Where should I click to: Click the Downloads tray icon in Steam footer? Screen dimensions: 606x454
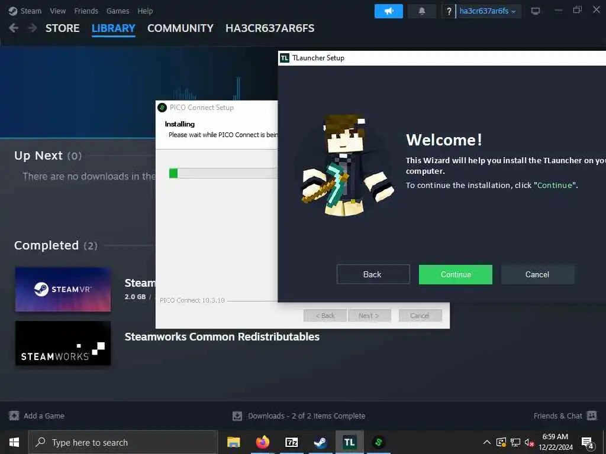pyautogui.click(x=237, y=416)
